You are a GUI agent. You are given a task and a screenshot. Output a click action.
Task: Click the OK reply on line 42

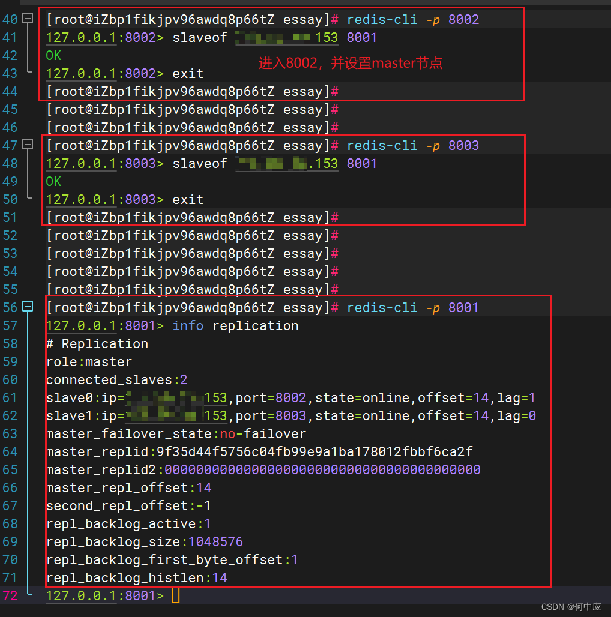coord(53,55)
